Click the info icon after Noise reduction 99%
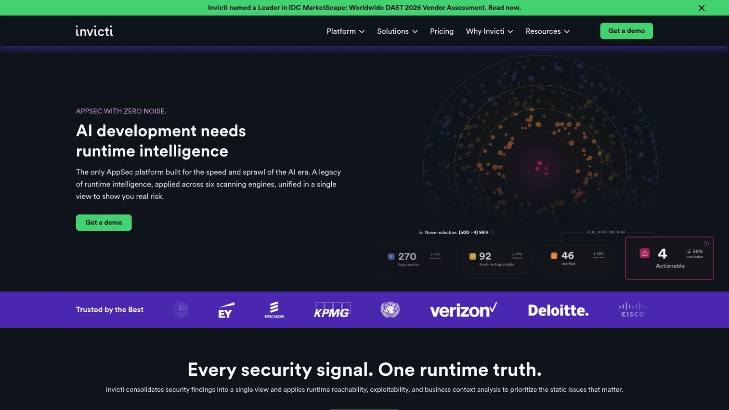Screen dimensions: 729x410 point(493,232)
